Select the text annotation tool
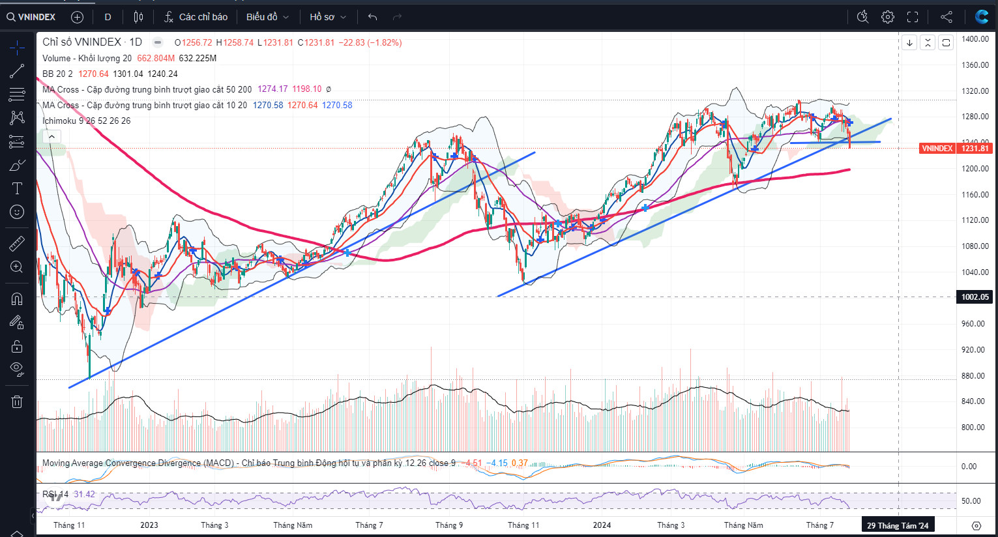This screenshot has width=998, height=537. pos(17,188)
